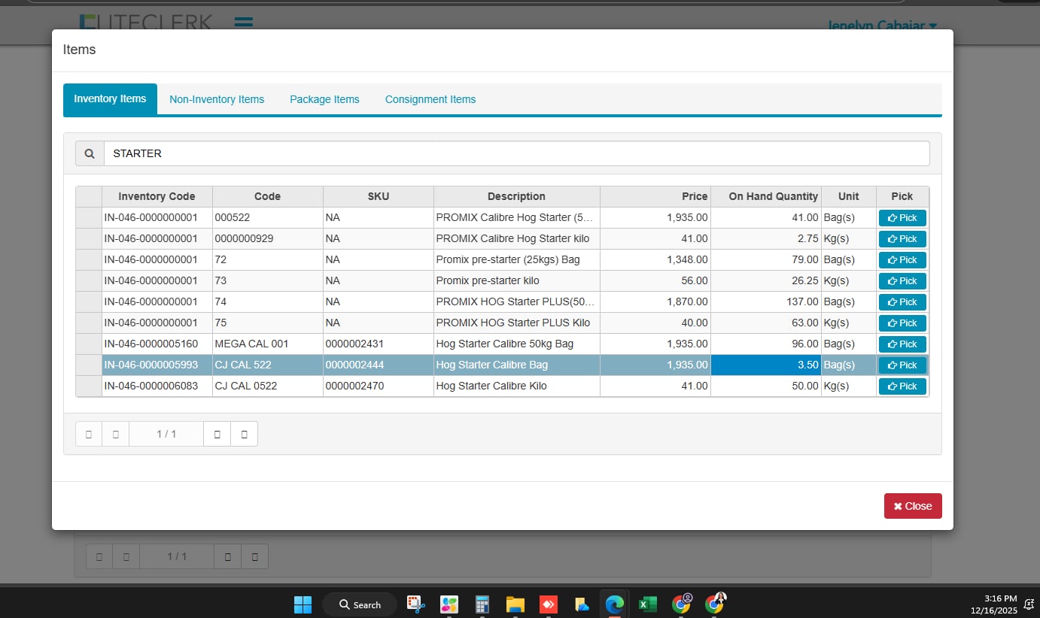Go to last page in modal pagination
The image size is (1040, 618).
244,434
